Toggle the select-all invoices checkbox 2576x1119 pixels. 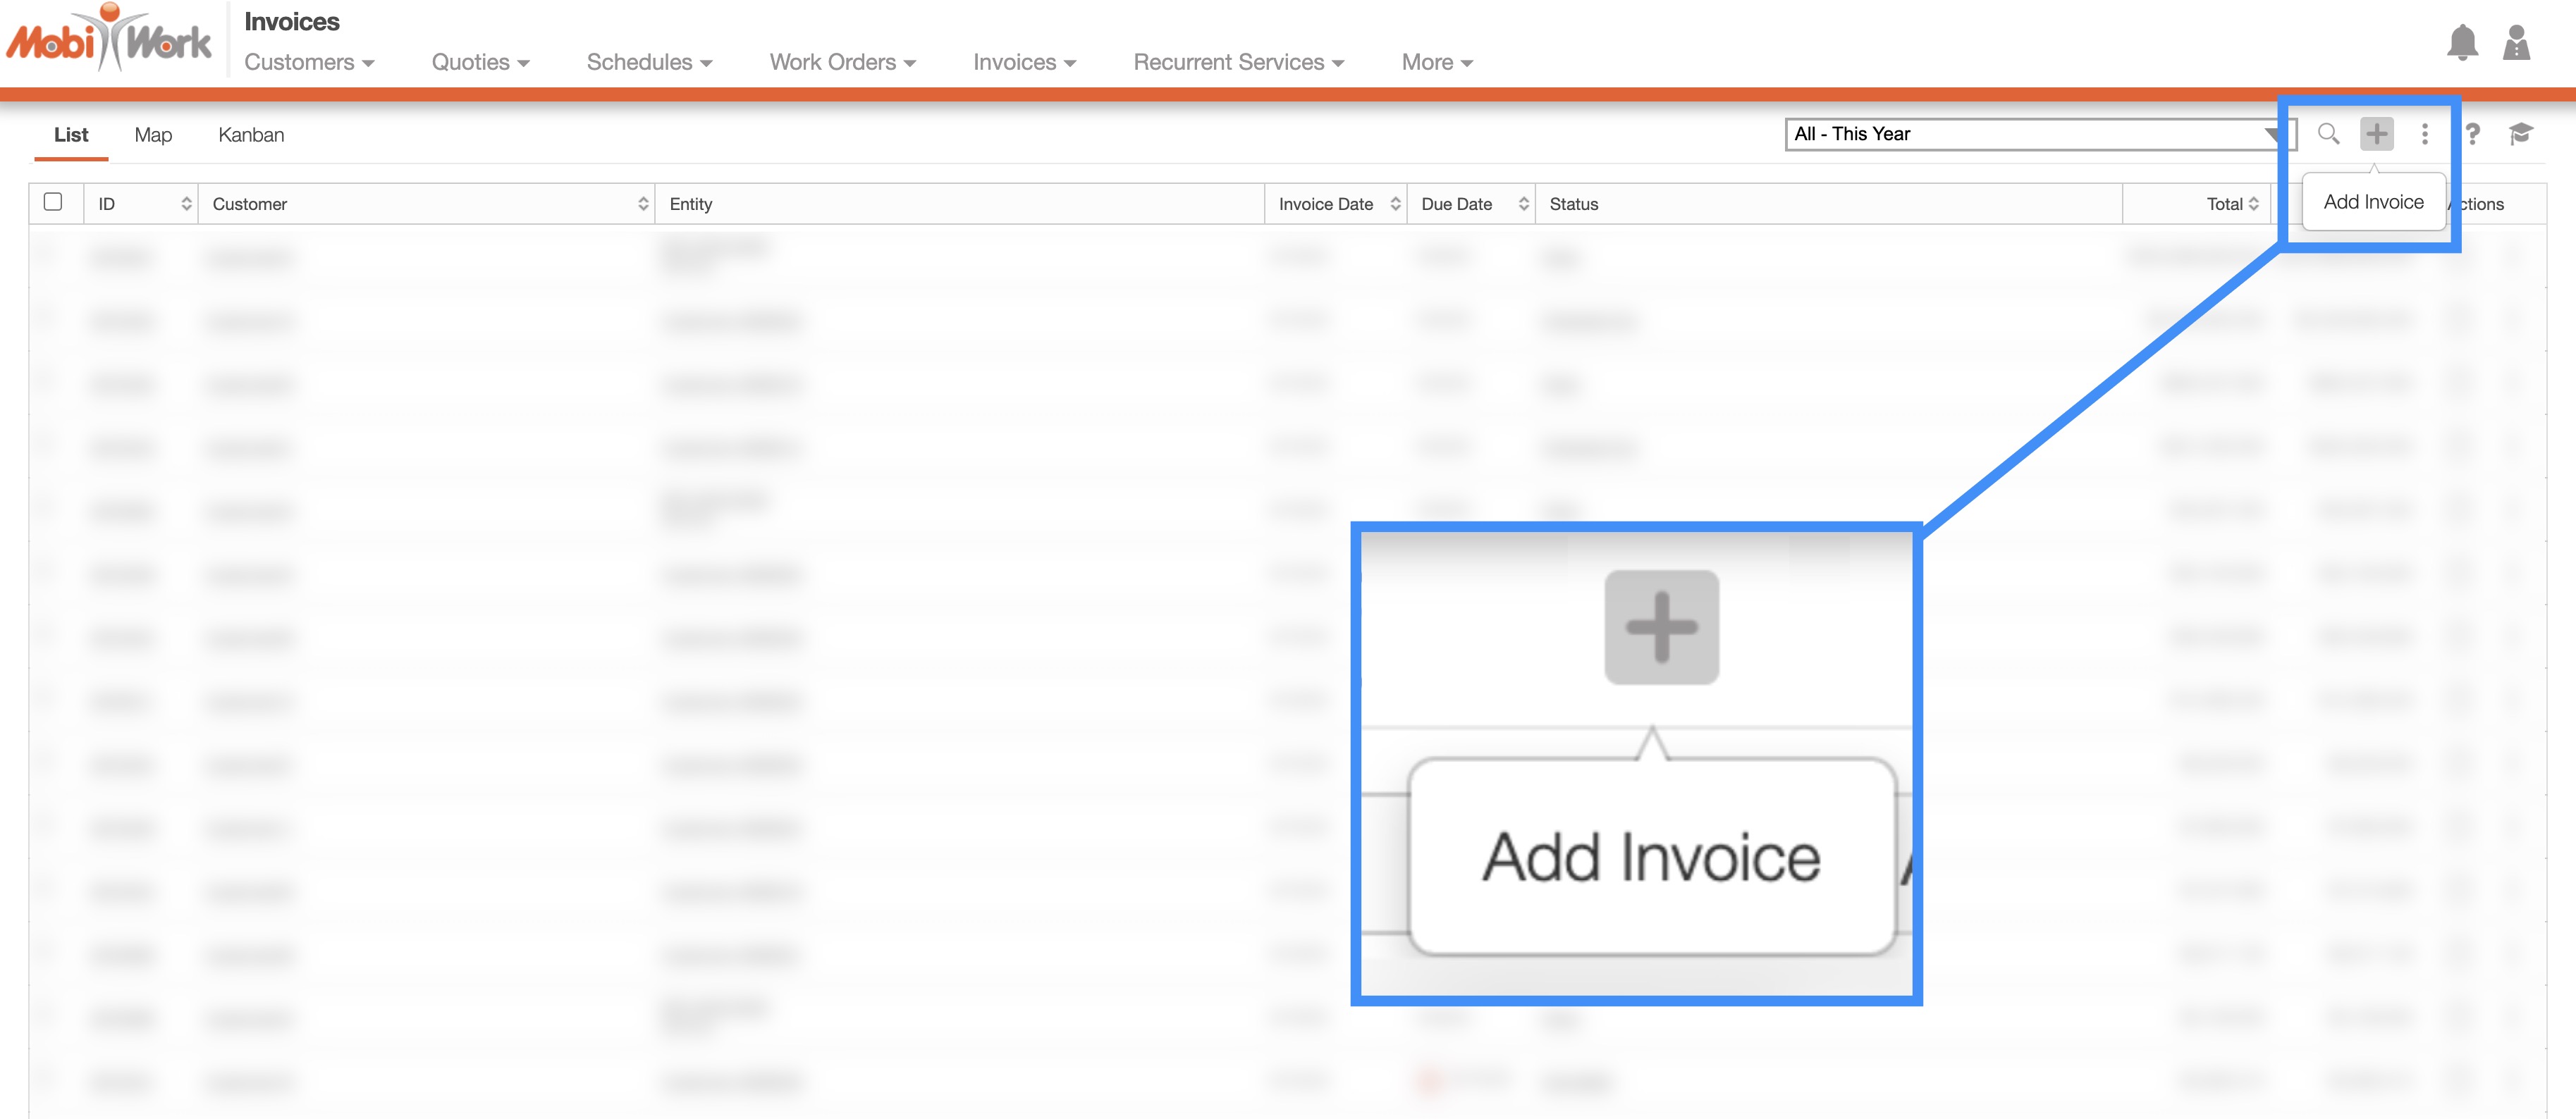tap(53, 202)
